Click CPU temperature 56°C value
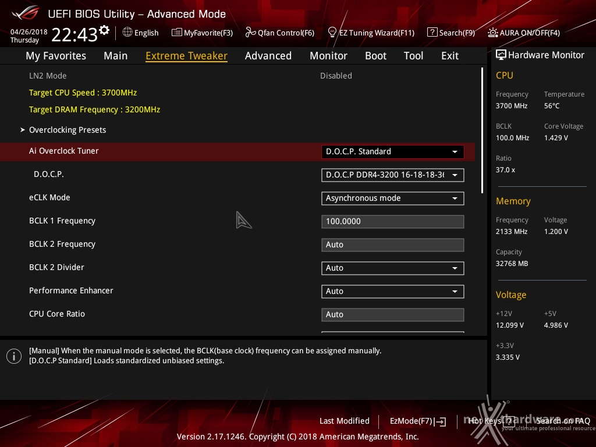This screenshot has height=447, width=596. (x=552, y=106)
